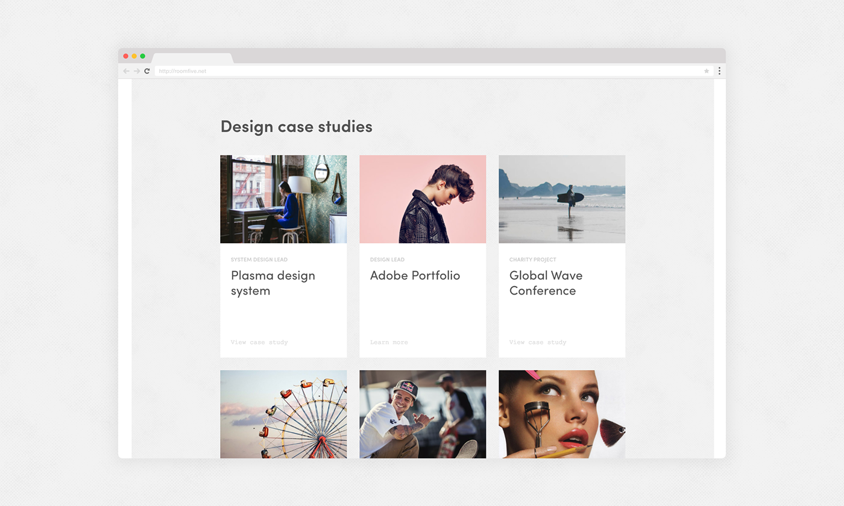Reload the page with the refresh icon
Viewport: 844px width, 506px height.
[x=146, y=71]
